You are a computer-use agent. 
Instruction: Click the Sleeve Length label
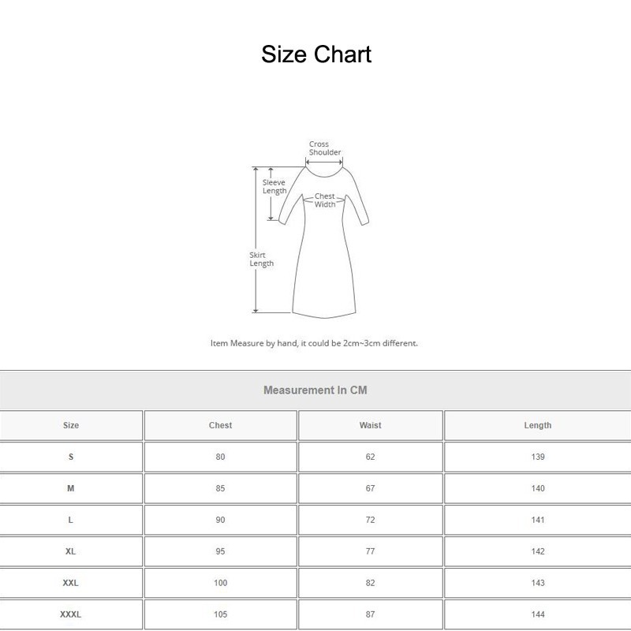click(x=275, y=186)
